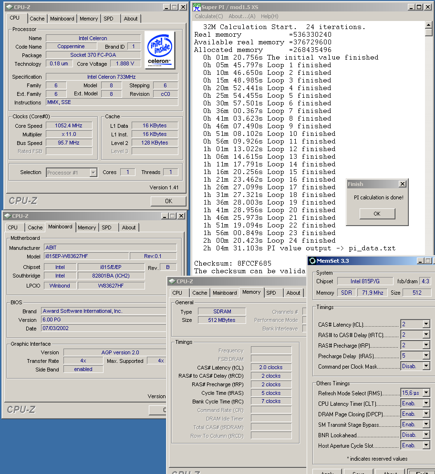Click the 512 MBytes memory size field
435x474 pixels.
coord(222,320)
